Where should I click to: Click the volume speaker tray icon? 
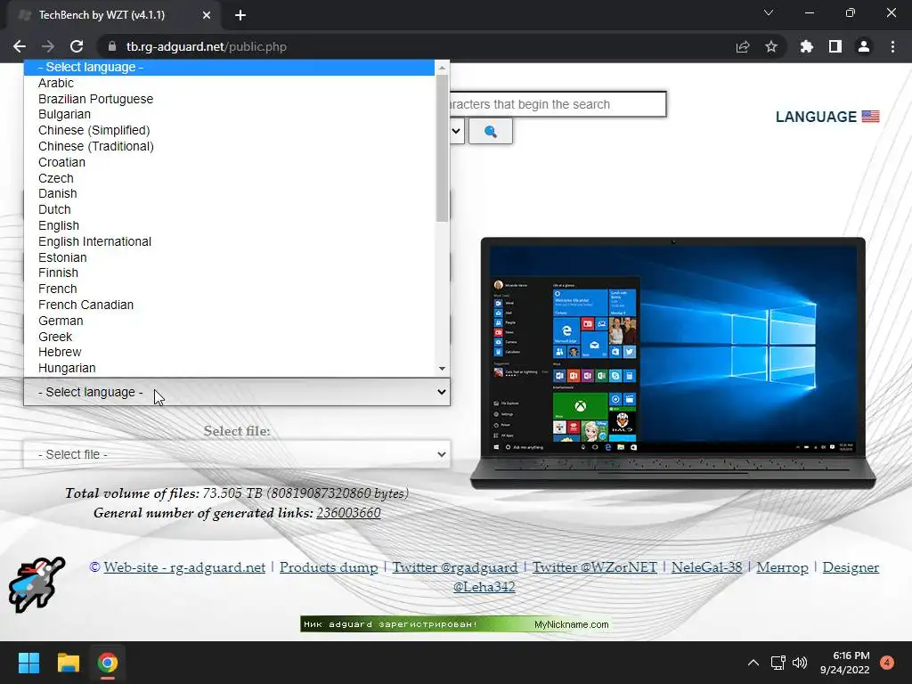[x=801, y=663]
